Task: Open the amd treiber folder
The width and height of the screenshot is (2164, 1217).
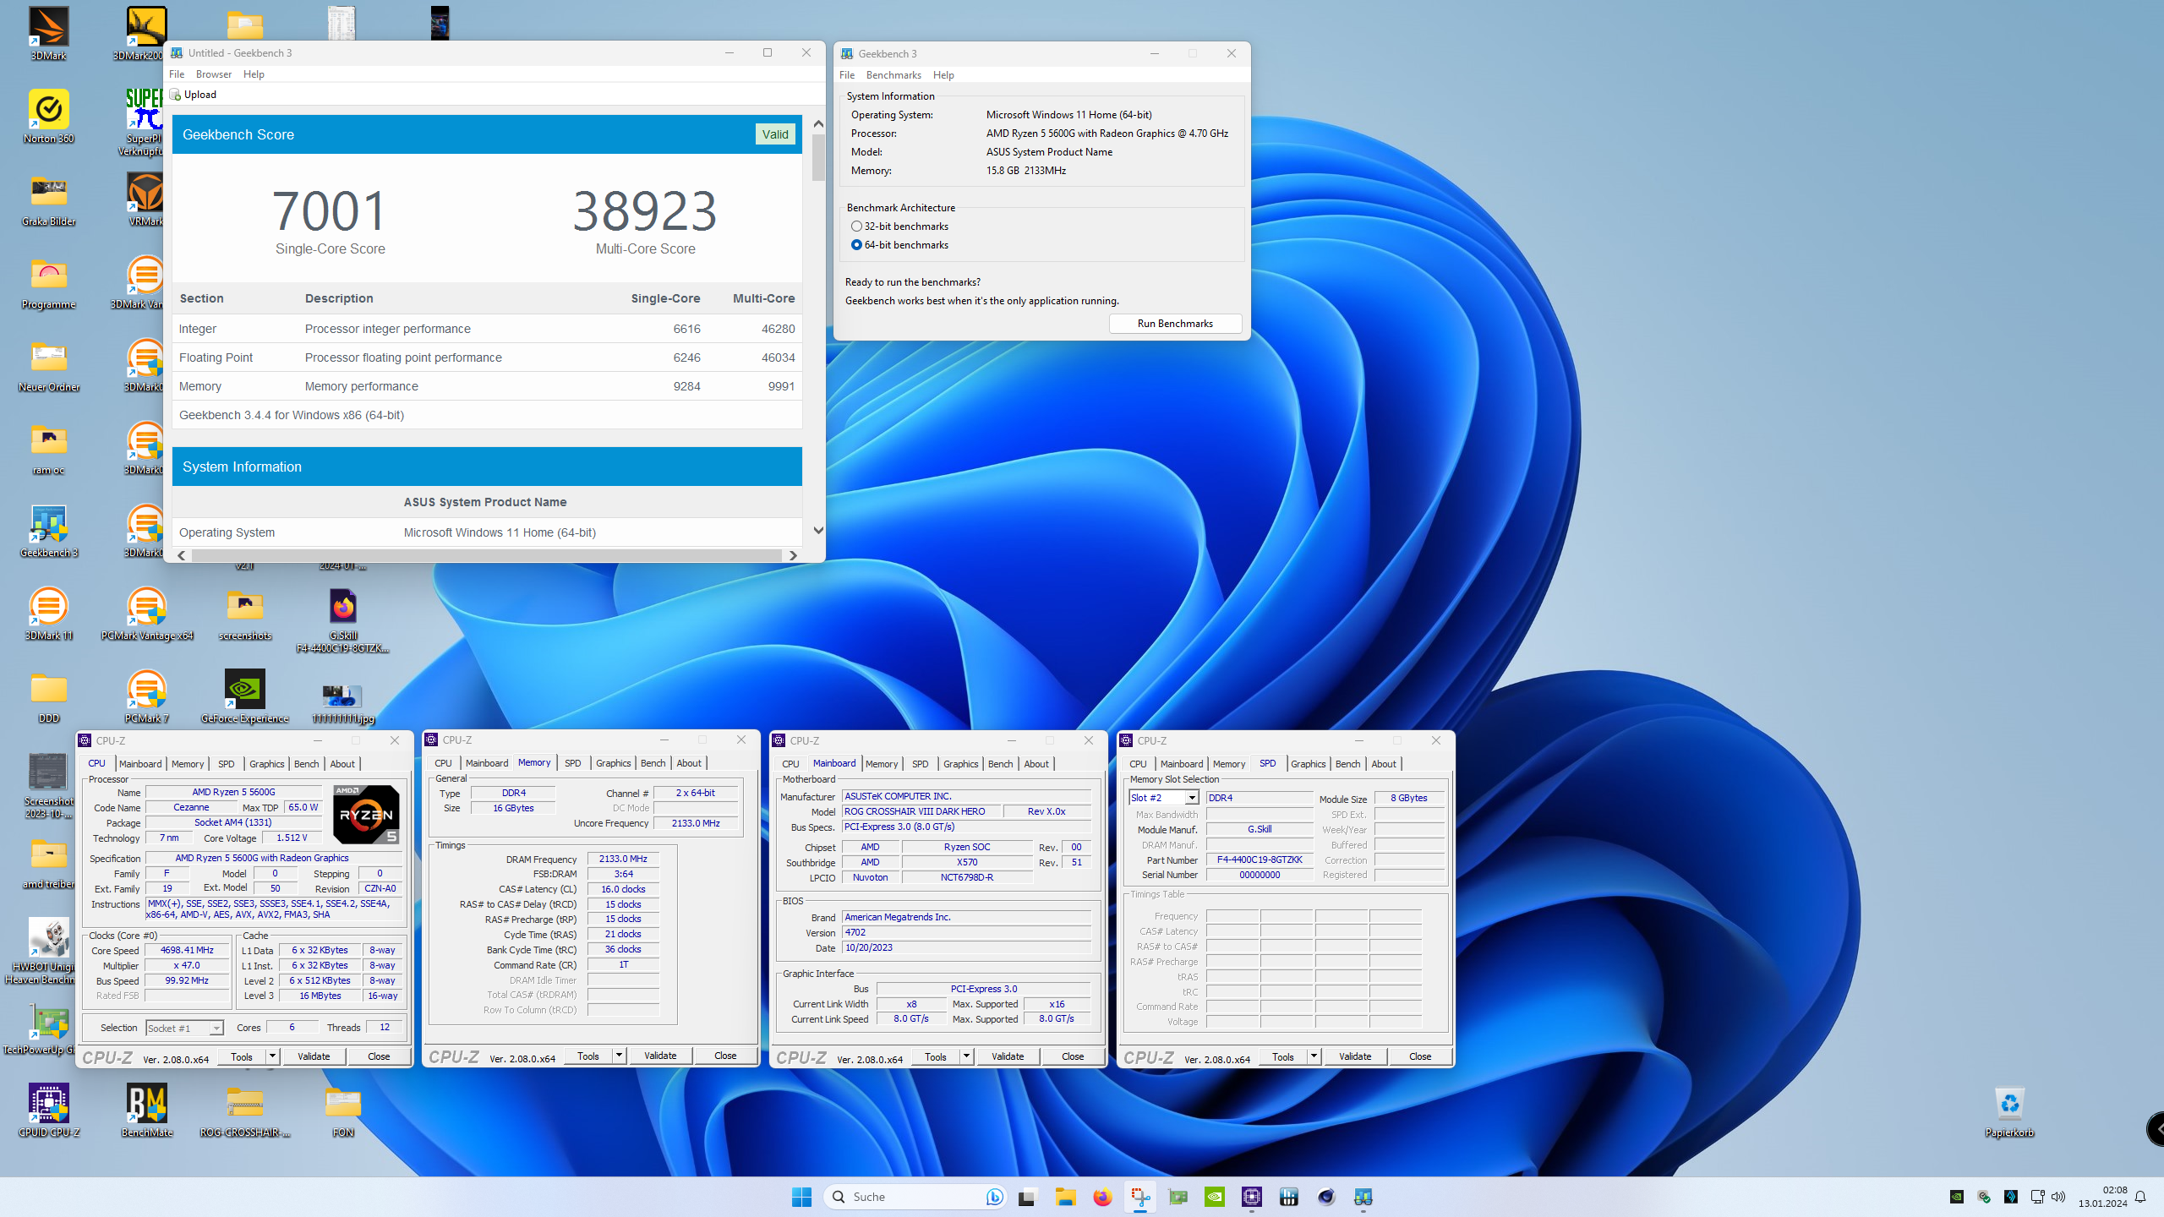Action: point(48,862)
